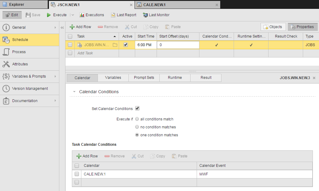Click Paste in Task Calendar Conditions

click(180, 156)
